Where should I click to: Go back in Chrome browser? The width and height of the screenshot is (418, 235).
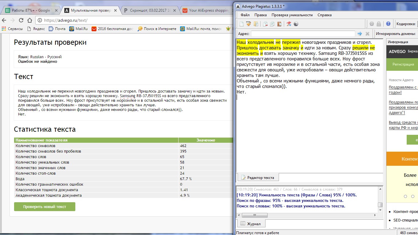click(x=4, y=20)
